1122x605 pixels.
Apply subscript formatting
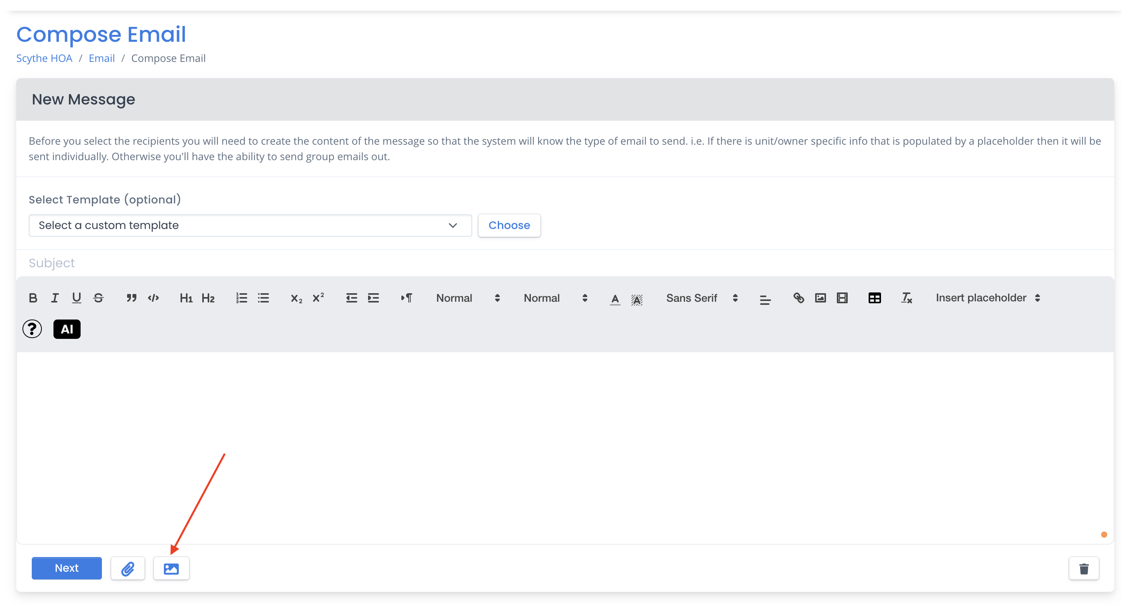(x=296, y=298)
